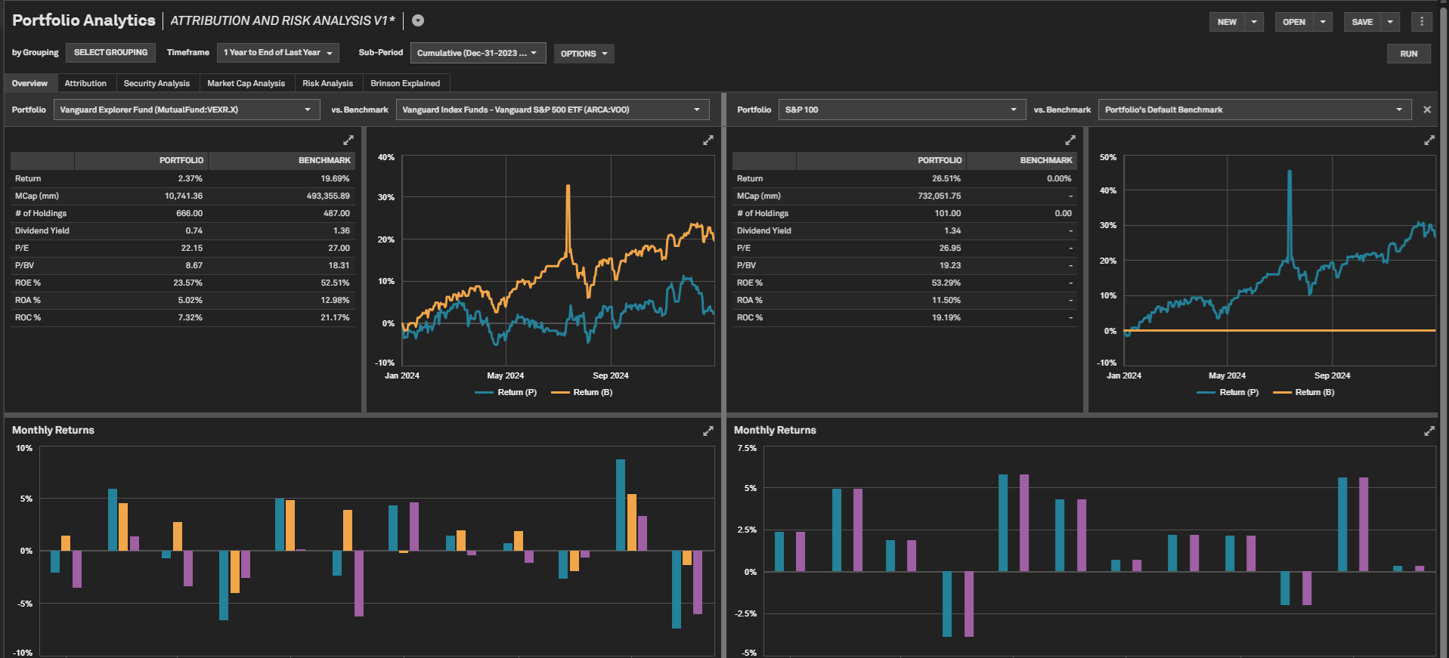Viewport: 1449px width, 658px height.
Task: Open the Vanguard Explorer Fund portfolio dropdown
Action: (186, 110)
